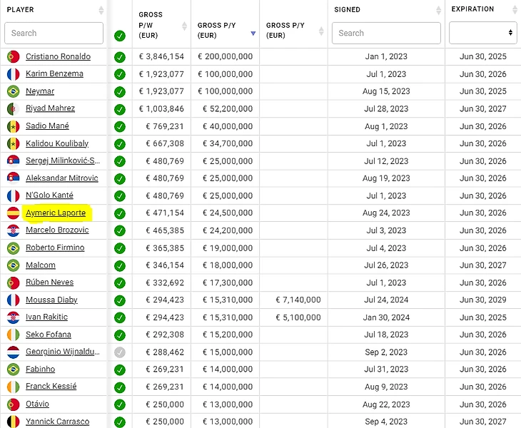Click the Brazil flag next to Neymar
Viewport: 521px width, 428px height.
click(13, 91)
